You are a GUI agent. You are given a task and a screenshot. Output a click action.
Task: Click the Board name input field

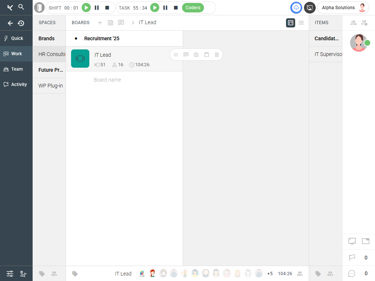[x=125, y=80]
